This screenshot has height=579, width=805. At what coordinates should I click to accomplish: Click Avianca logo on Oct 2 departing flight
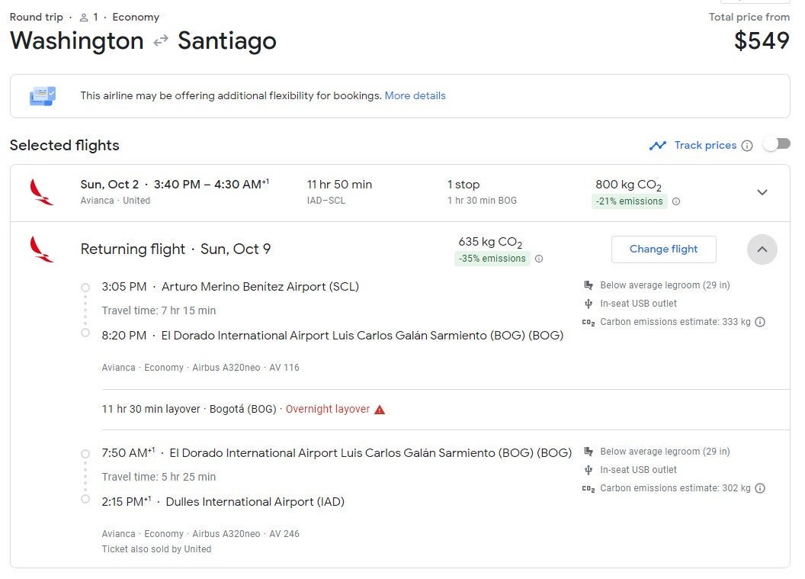[41, 192]
